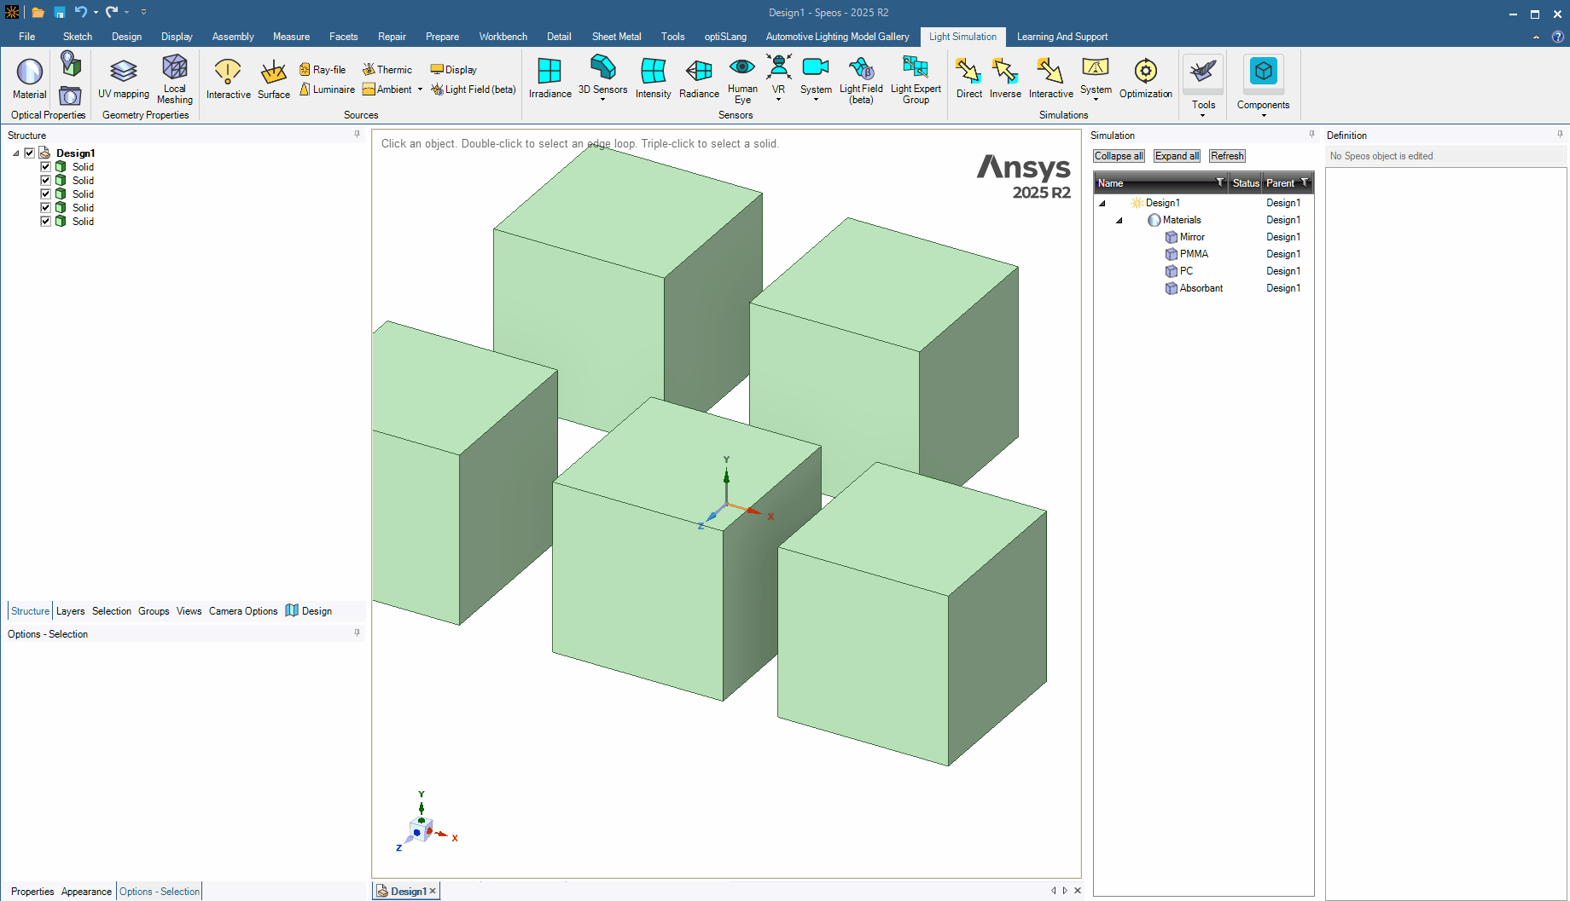This screenshot has height=901, width=1570.
Task: Open the System simulation dropdown
Action: coord(1096,100)
